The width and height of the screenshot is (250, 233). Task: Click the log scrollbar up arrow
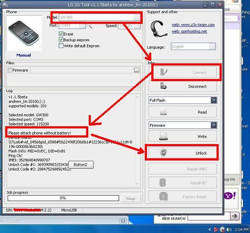point(137,97)
